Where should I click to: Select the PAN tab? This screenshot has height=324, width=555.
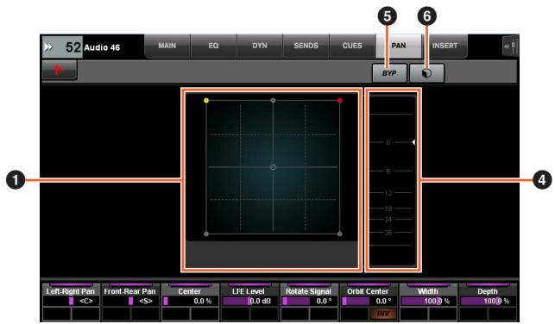[x=399, y=46]
